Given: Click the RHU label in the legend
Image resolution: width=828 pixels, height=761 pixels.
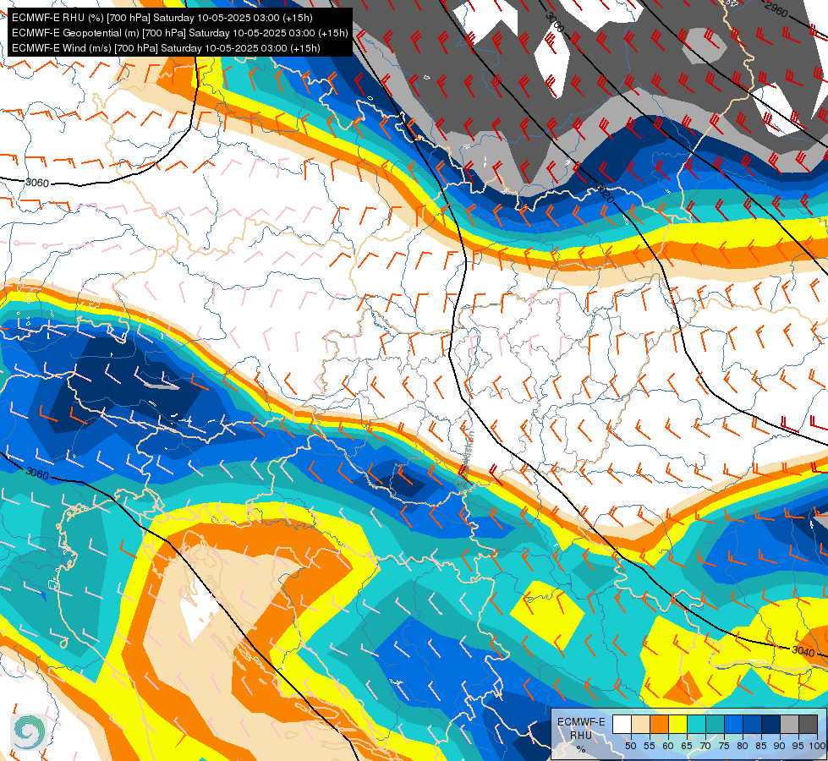Looking at the screenshot, I should click(581, 735).
